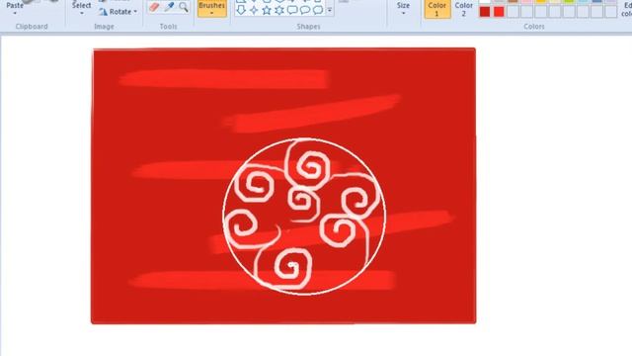Choose the four-point star shape
Screen dimensions: 632x356
(254, 10)
